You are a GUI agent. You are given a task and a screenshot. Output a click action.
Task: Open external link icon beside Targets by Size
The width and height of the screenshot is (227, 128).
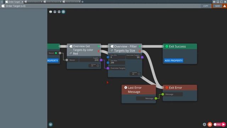112,50
